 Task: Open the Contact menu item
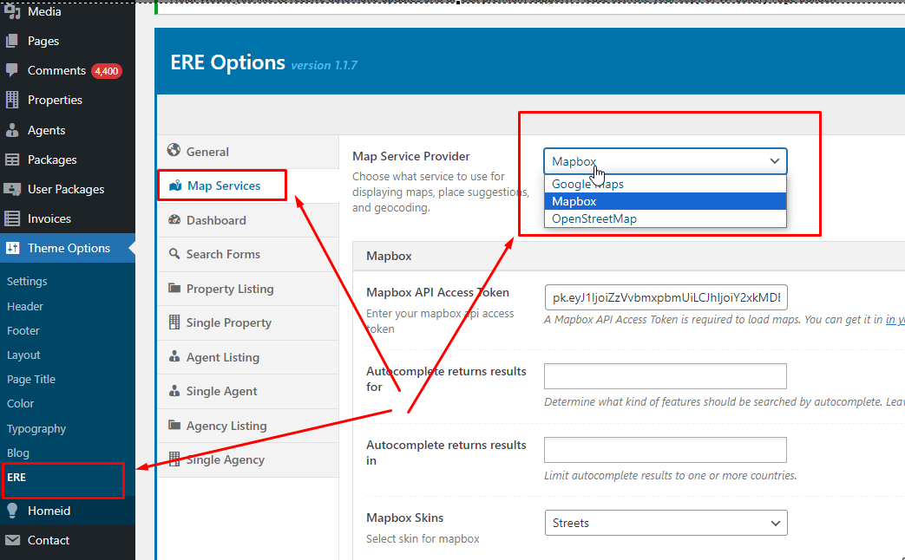click(68, 540)
